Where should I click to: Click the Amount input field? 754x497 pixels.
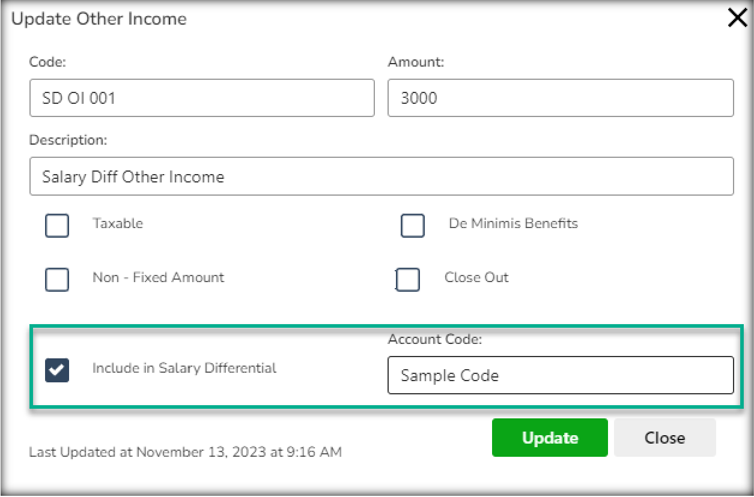560,98
